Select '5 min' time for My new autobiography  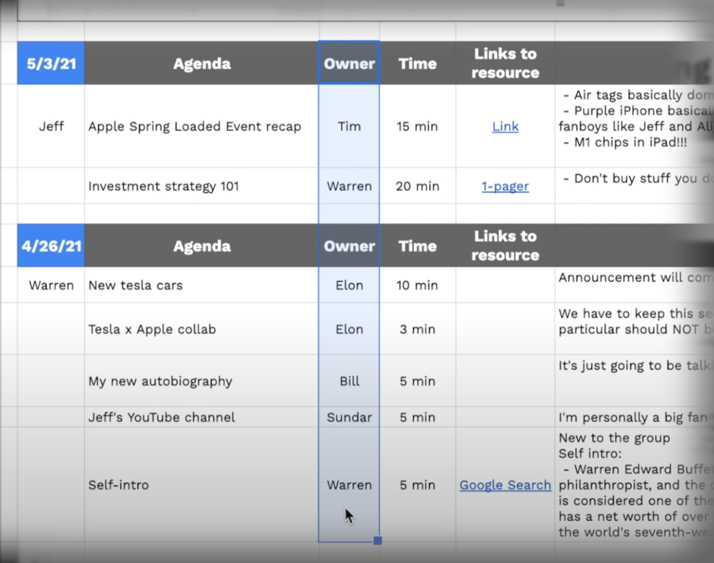[x=417, y=381]
